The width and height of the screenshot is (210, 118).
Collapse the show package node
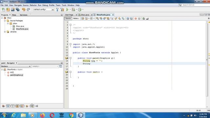point(8,23)
